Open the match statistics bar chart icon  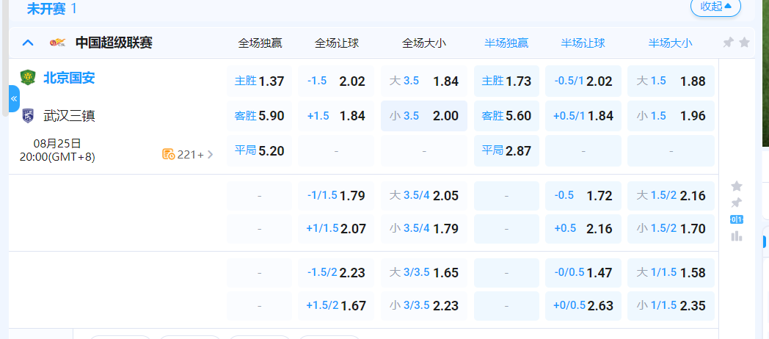coord(737,236)
